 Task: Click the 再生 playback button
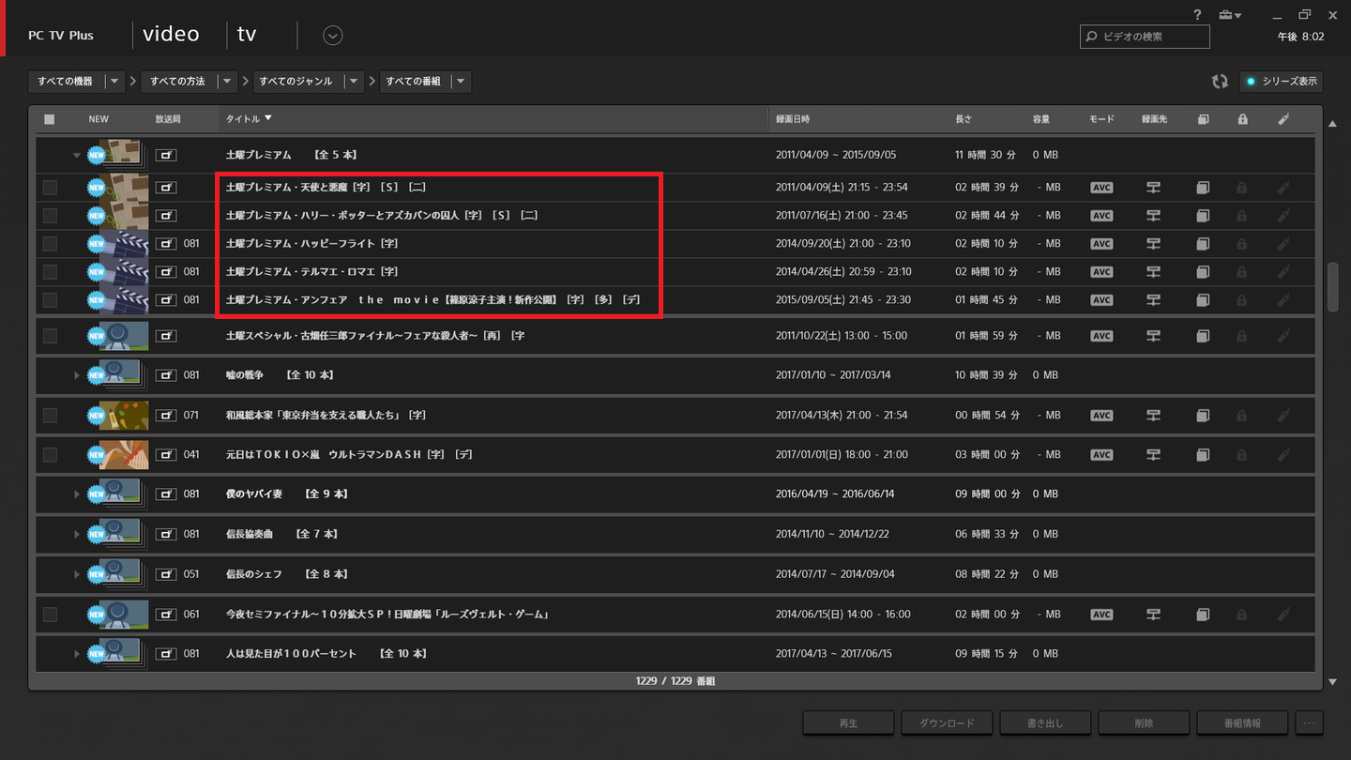pyautogui.click(x=847, y=722)
